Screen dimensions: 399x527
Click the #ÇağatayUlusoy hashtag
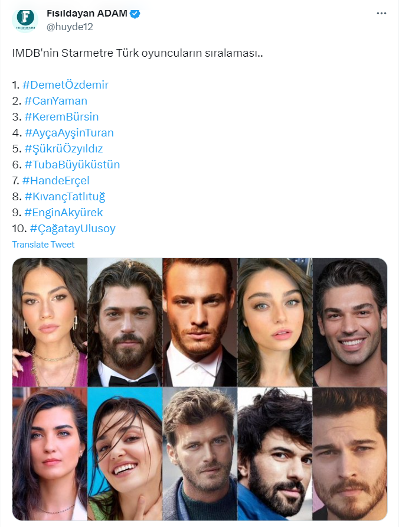tap(73, 229)
